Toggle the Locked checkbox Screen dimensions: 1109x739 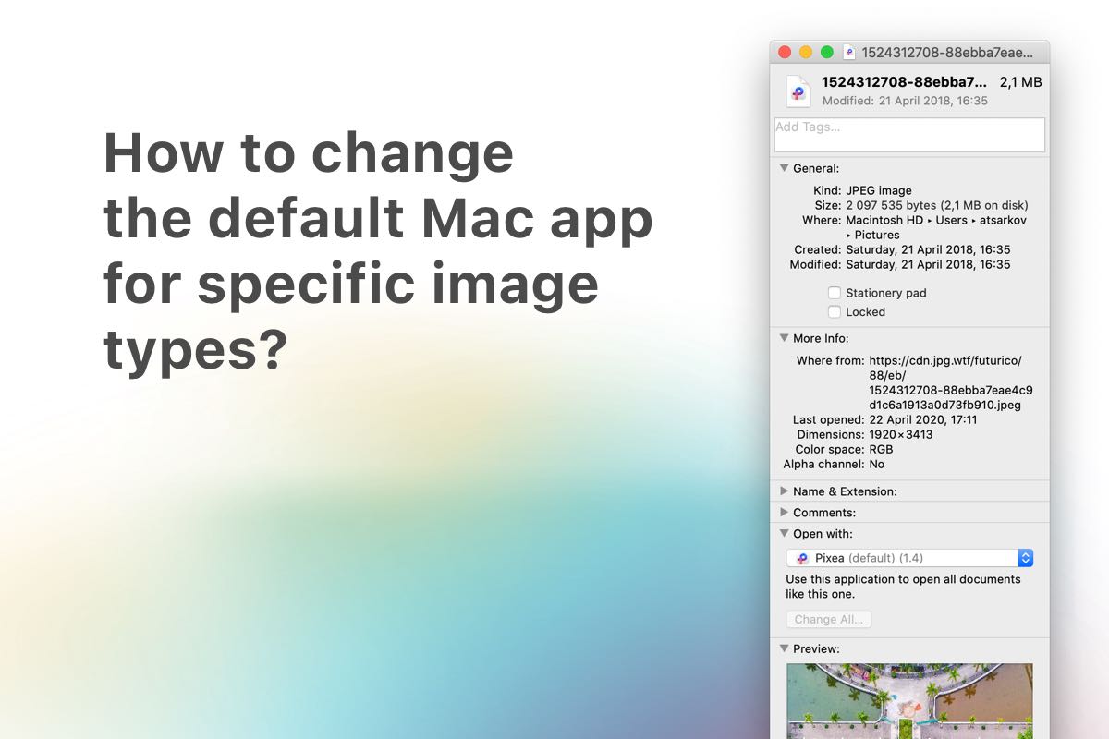point(835,312)
